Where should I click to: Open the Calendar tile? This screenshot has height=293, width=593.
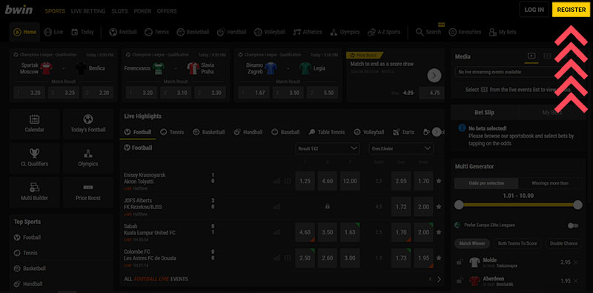coord(35,124)
